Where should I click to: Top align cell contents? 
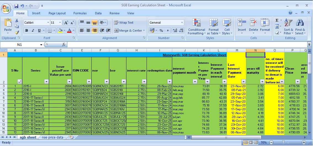[82, 23]
